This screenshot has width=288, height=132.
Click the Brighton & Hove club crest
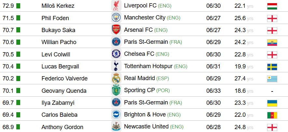116,114
